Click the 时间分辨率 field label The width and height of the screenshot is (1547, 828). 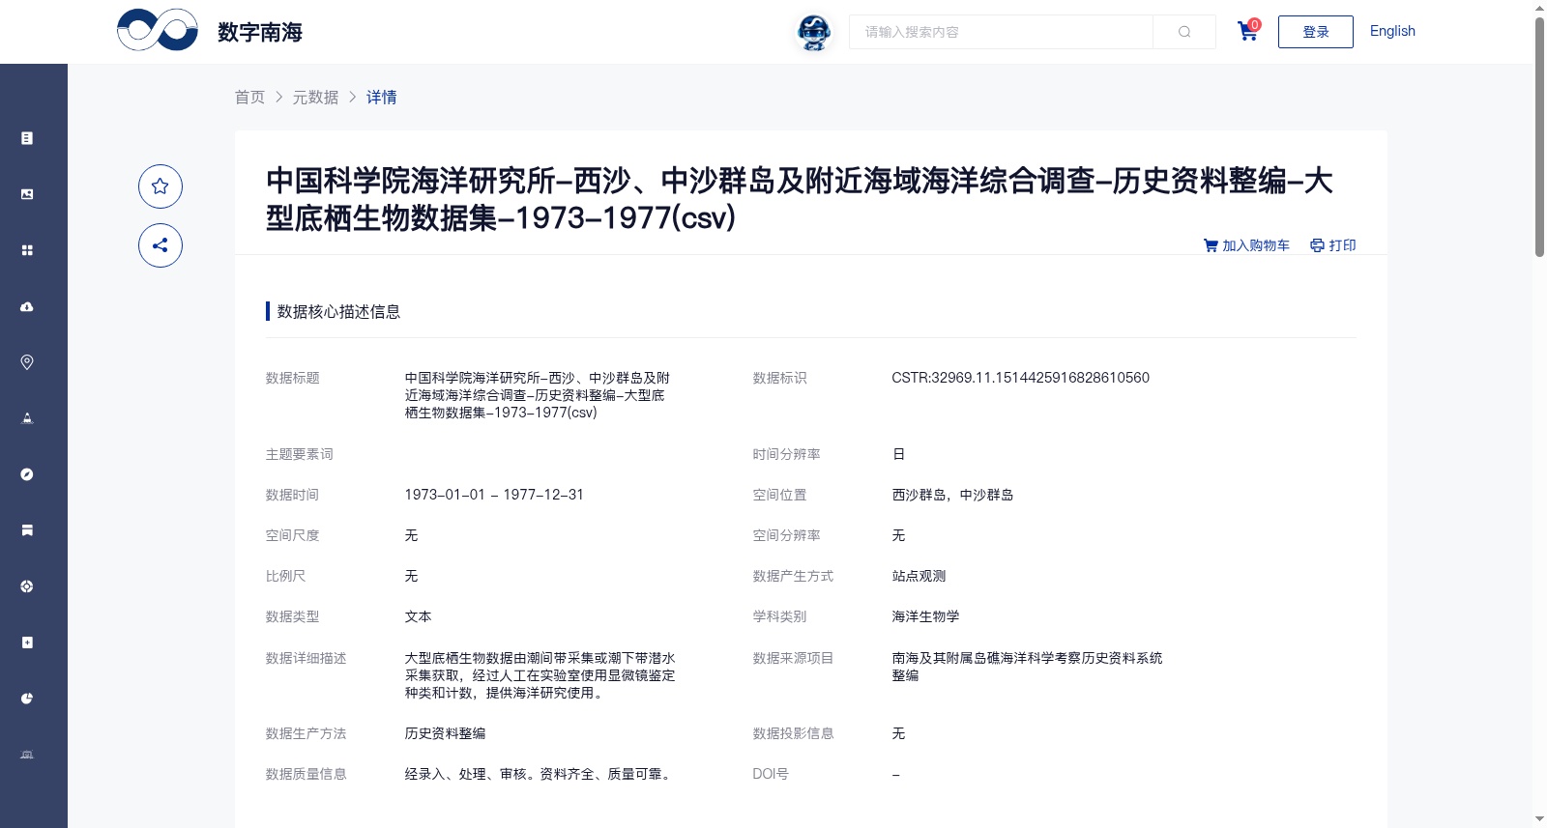coord(786,454)
